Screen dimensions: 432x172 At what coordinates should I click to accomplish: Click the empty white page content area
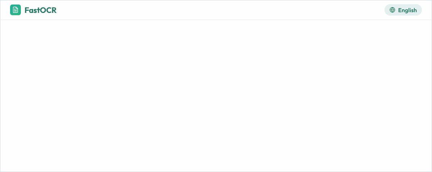216,96
